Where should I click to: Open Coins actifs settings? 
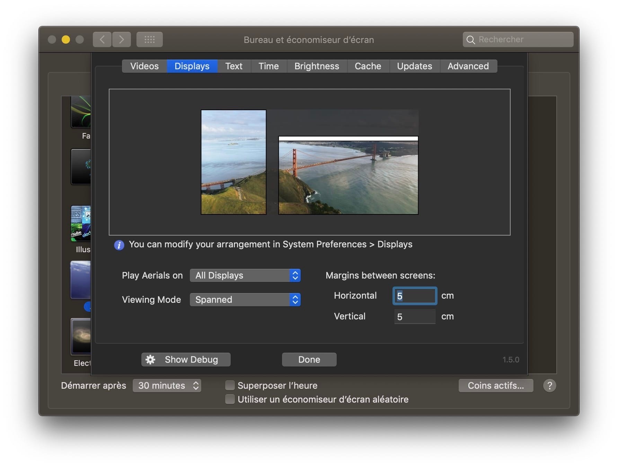click(496, 386)
